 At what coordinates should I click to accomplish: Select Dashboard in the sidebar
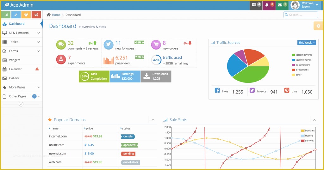[22, 24]
